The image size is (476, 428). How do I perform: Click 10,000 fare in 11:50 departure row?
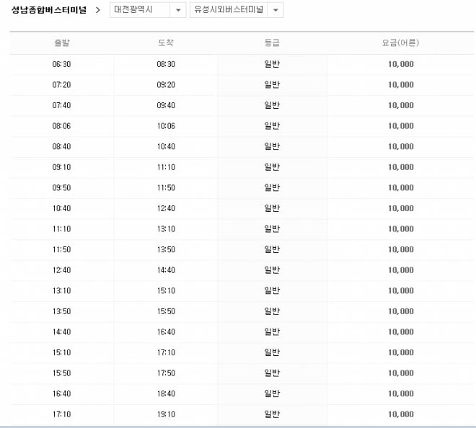(401, 249)
